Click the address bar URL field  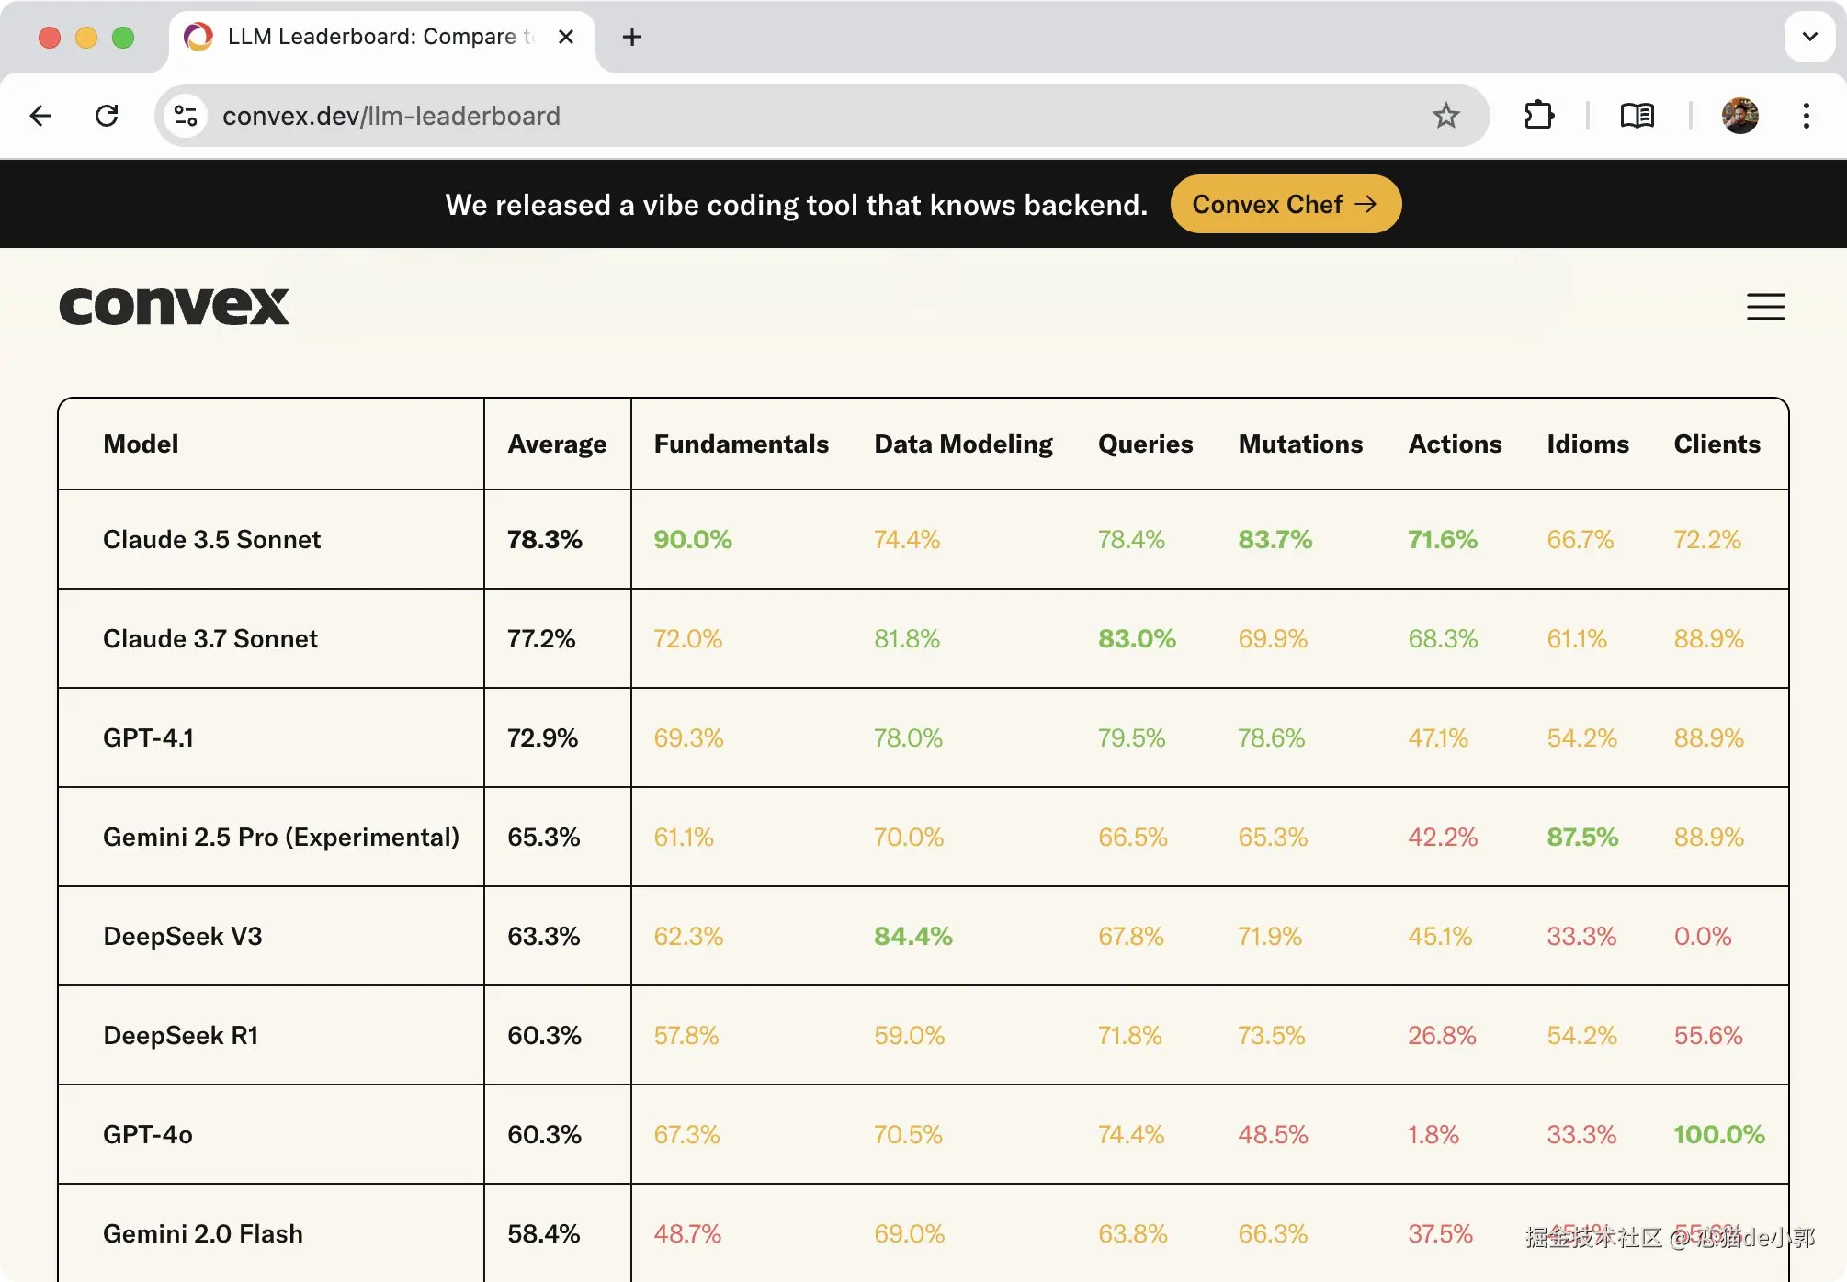781,116
